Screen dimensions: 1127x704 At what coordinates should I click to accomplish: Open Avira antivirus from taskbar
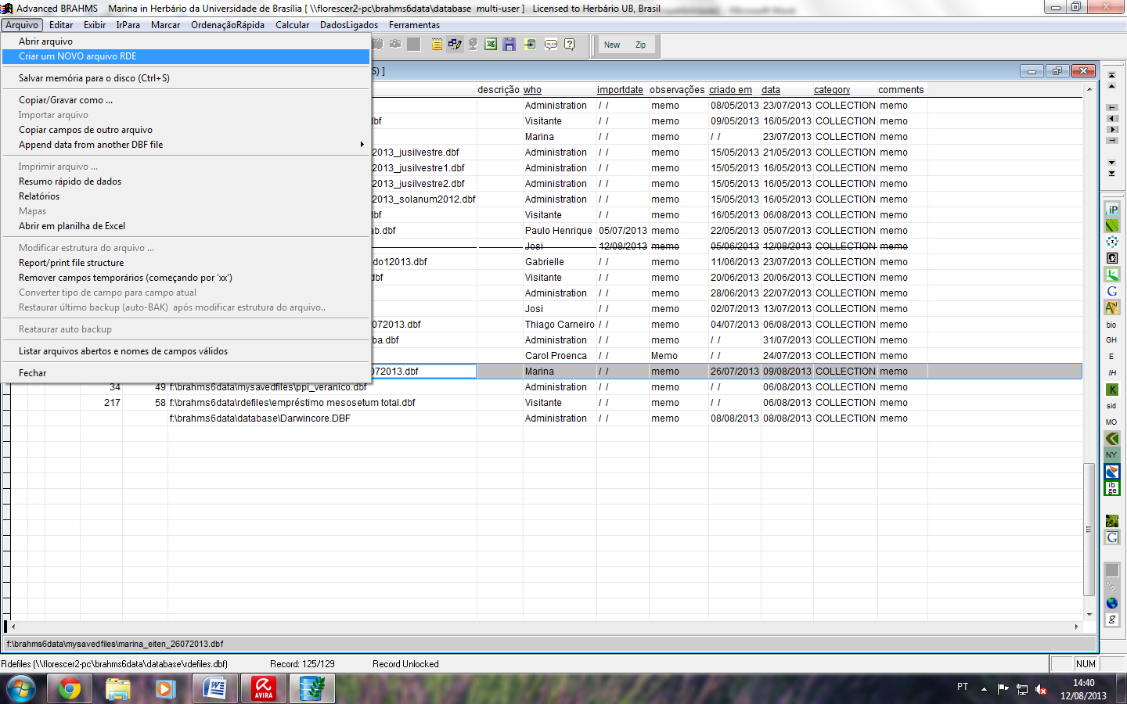tap(264, 689)
